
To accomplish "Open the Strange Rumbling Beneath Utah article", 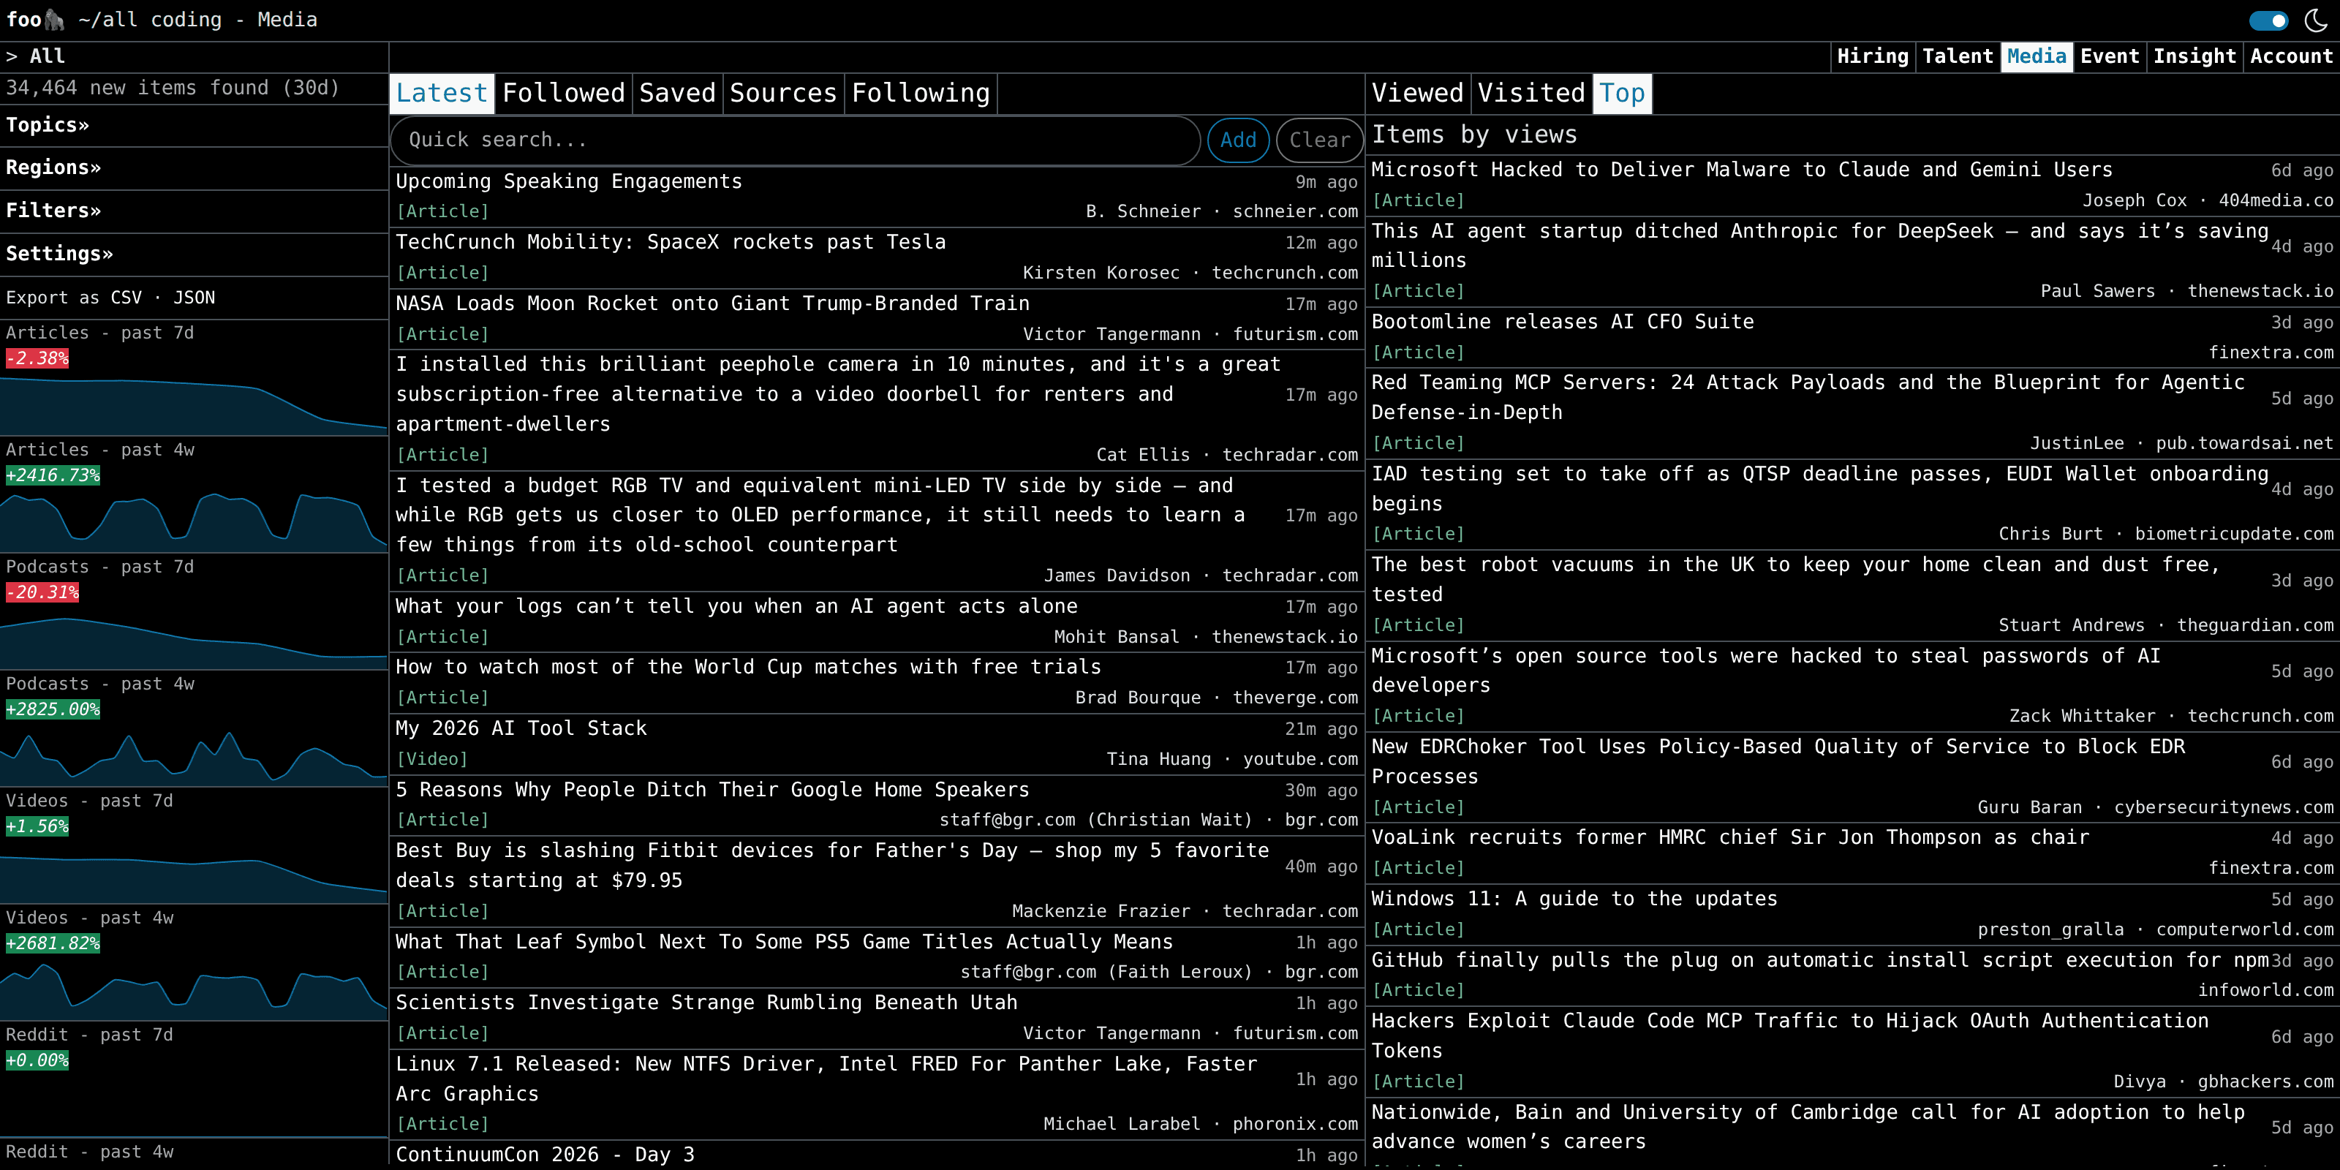I will coord(706,1003).
